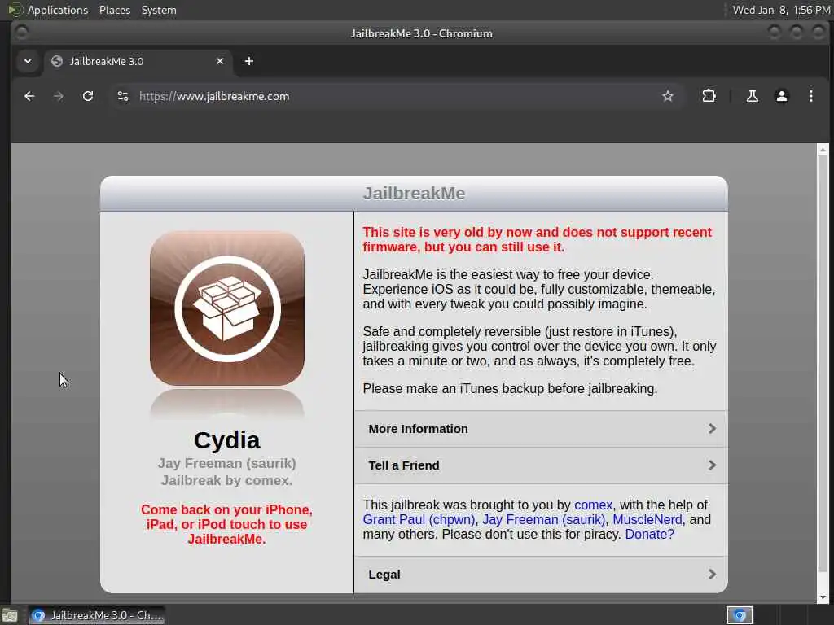834x625 pixels.
Task: Select the JailbreakMe 3.0 tab
Action: click(138, 61)
